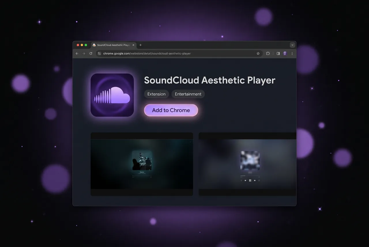Click the browser back arrow
Image resolution: width=369 pixels, height=247 pixels.
click(77, 54)
